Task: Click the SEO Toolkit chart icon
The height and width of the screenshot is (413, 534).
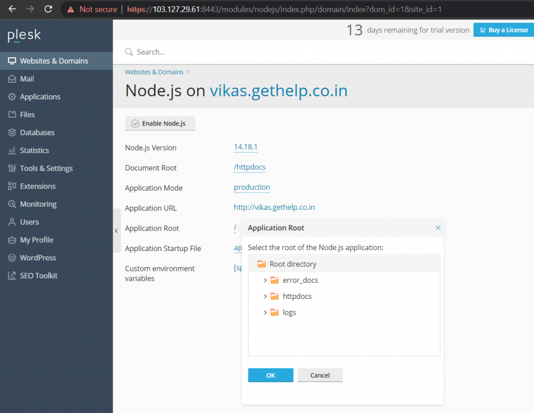Action: click(12, 276)
